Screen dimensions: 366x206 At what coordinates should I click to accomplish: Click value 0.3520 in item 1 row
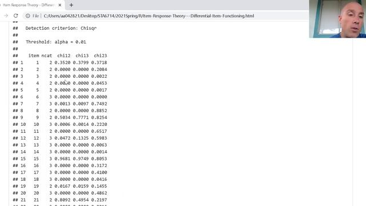pos(62,62)
